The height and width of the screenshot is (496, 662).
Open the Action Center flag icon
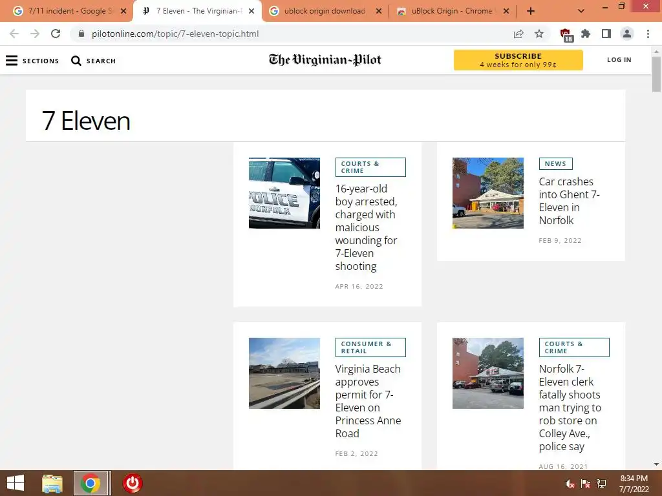(x=585, y=484)
